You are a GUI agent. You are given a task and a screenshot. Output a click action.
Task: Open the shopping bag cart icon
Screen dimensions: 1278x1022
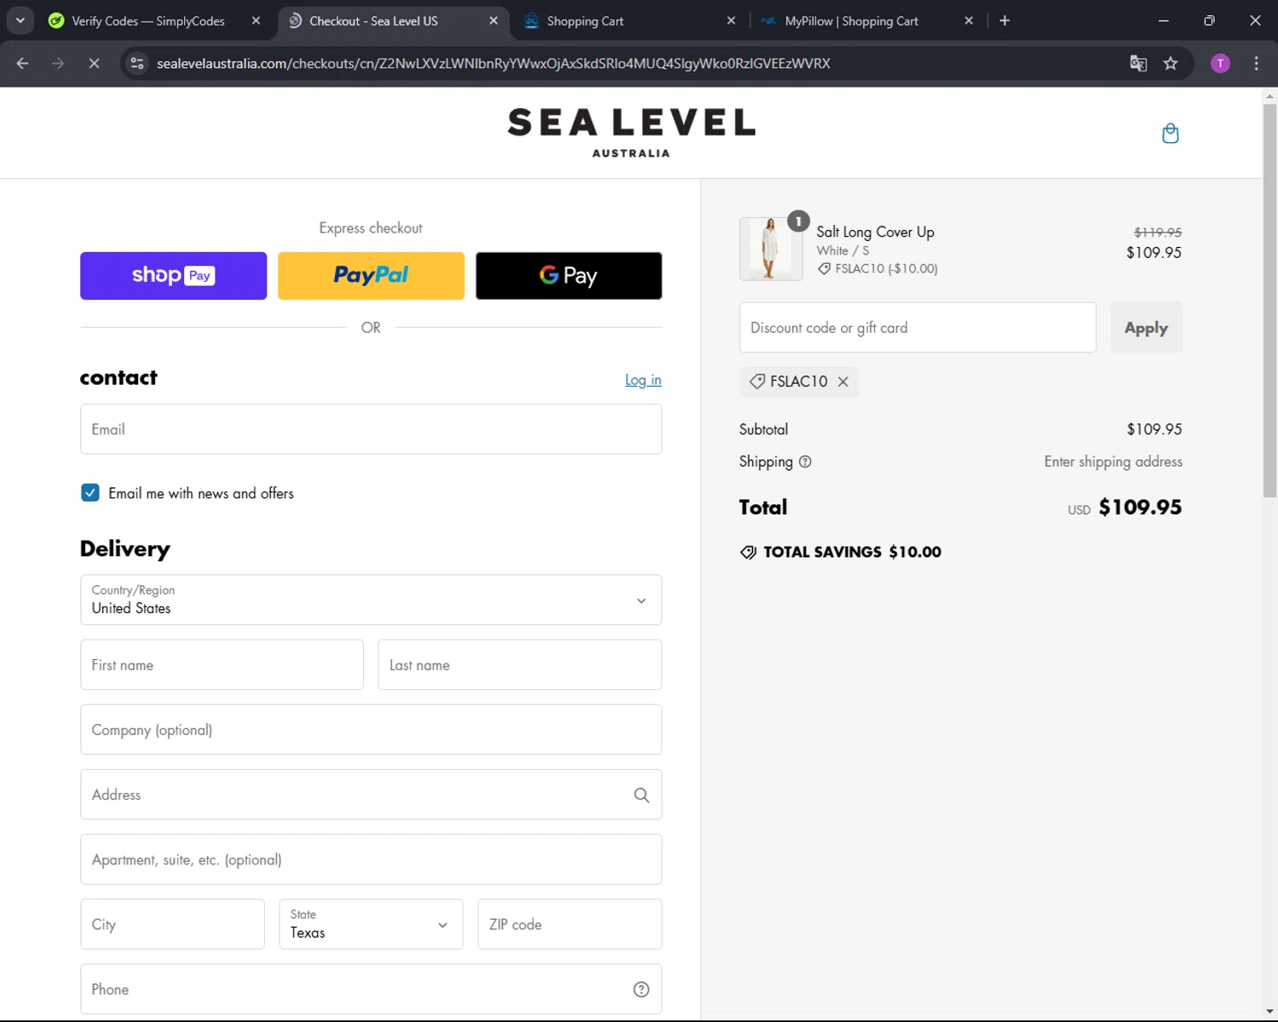tap(1171, 133)
